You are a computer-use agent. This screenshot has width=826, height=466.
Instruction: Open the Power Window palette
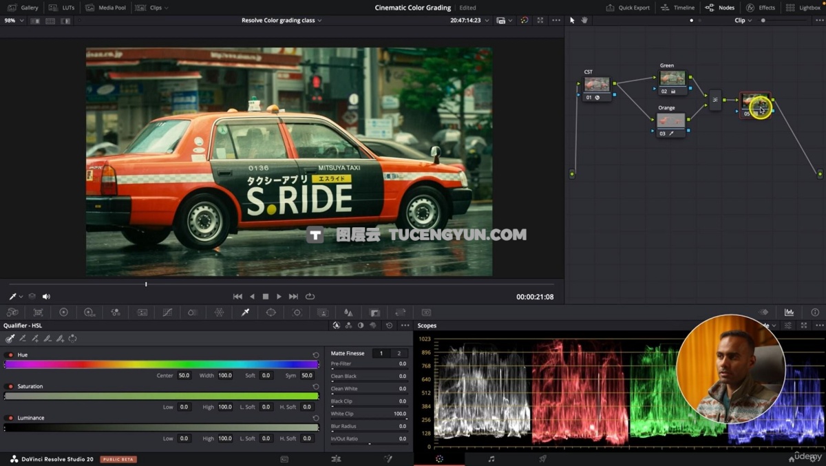click(x=271, y=313)
